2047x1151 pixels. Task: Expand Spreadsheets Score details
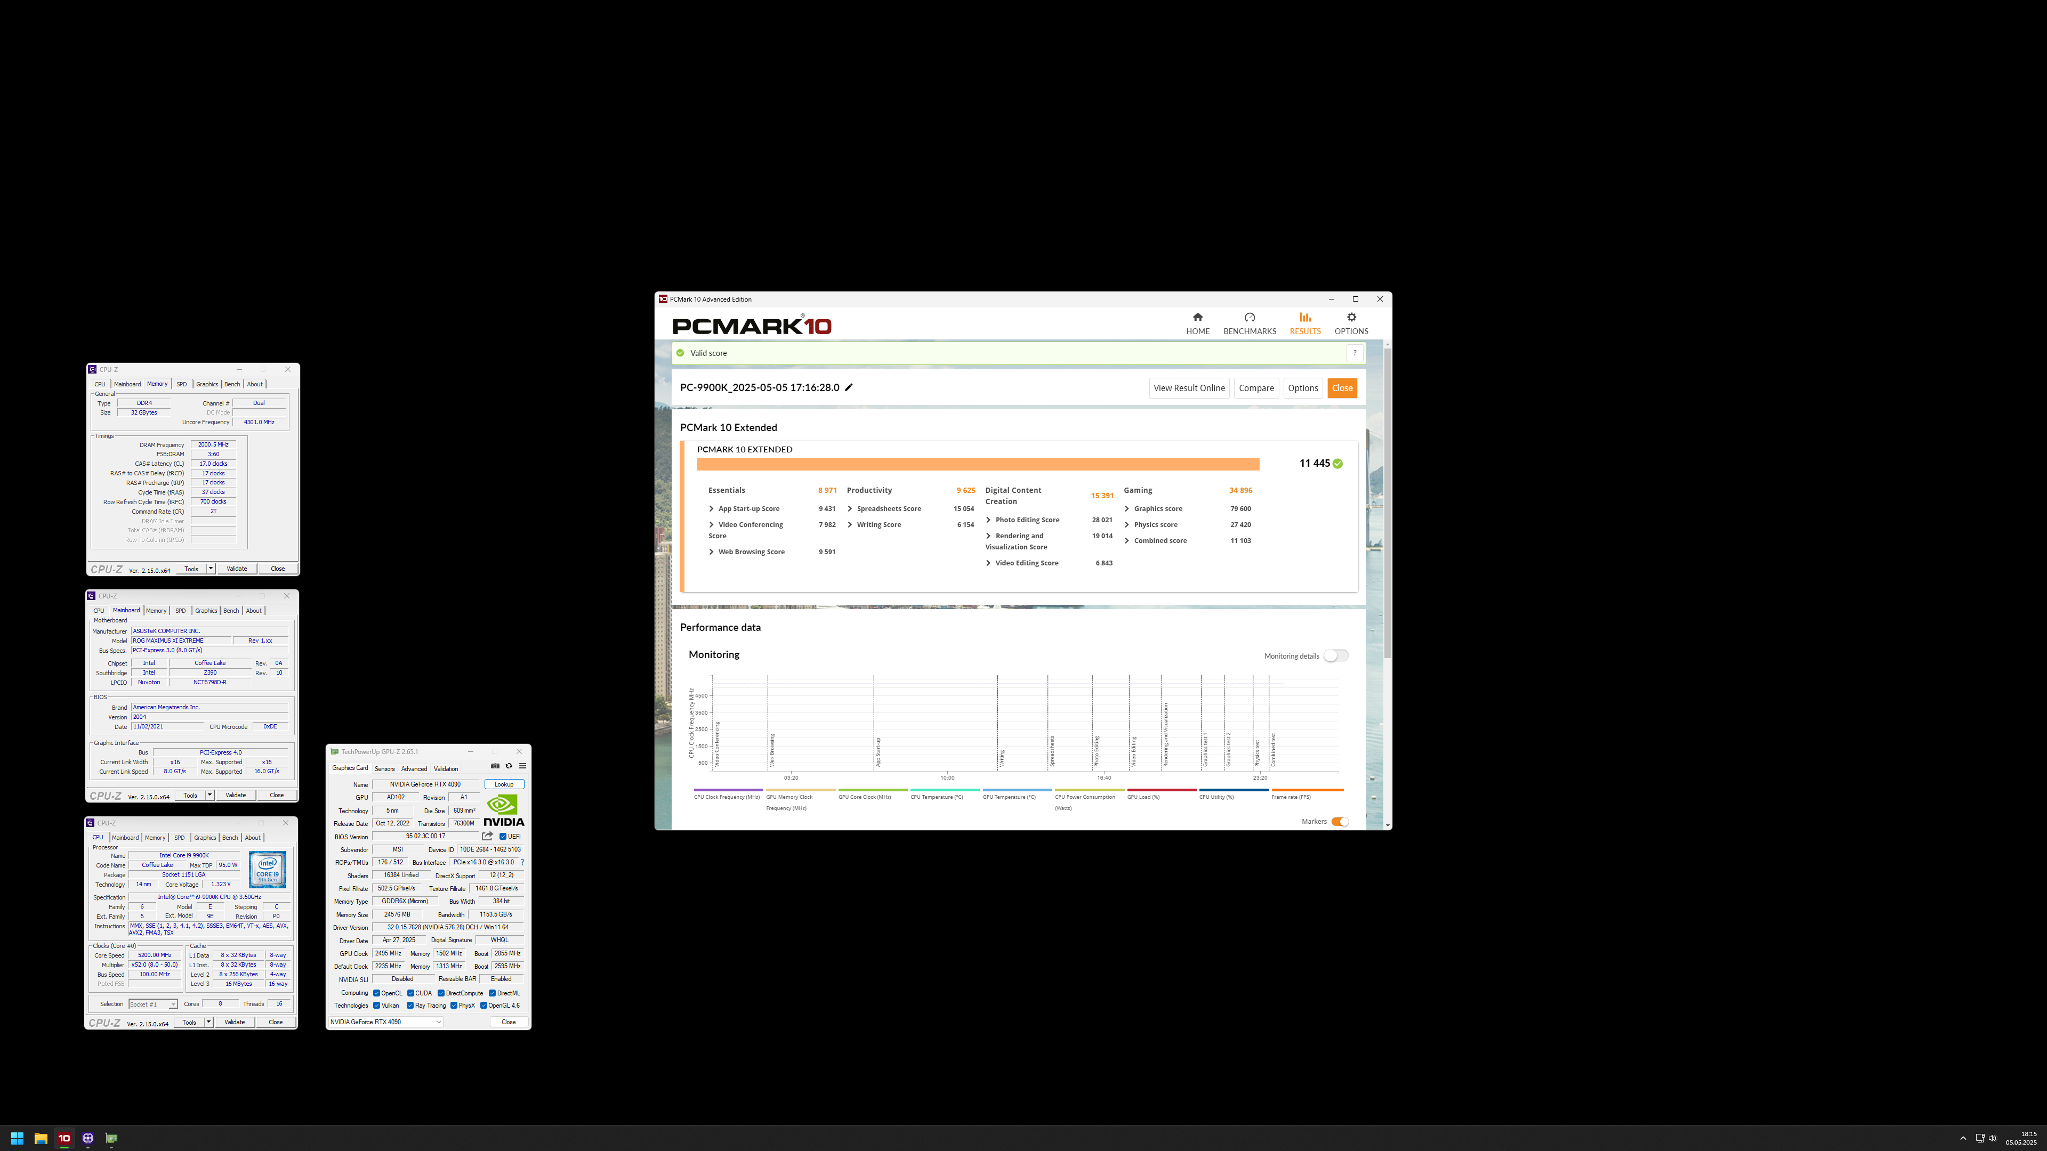(x=850, y=508)
